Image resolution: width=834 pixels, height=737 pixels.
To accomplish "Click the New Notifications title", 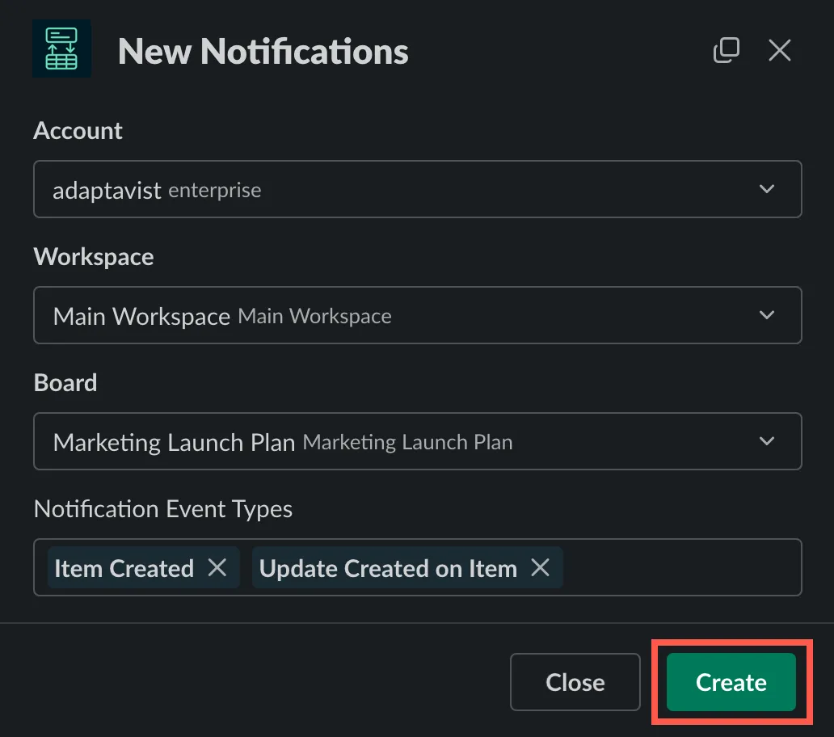I will click(x=263, y=51).
